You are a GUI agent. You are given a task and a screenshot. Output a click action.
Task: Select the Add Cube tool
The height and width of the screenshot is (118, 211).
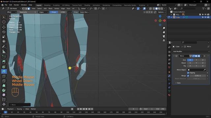[x=4, y=57]
